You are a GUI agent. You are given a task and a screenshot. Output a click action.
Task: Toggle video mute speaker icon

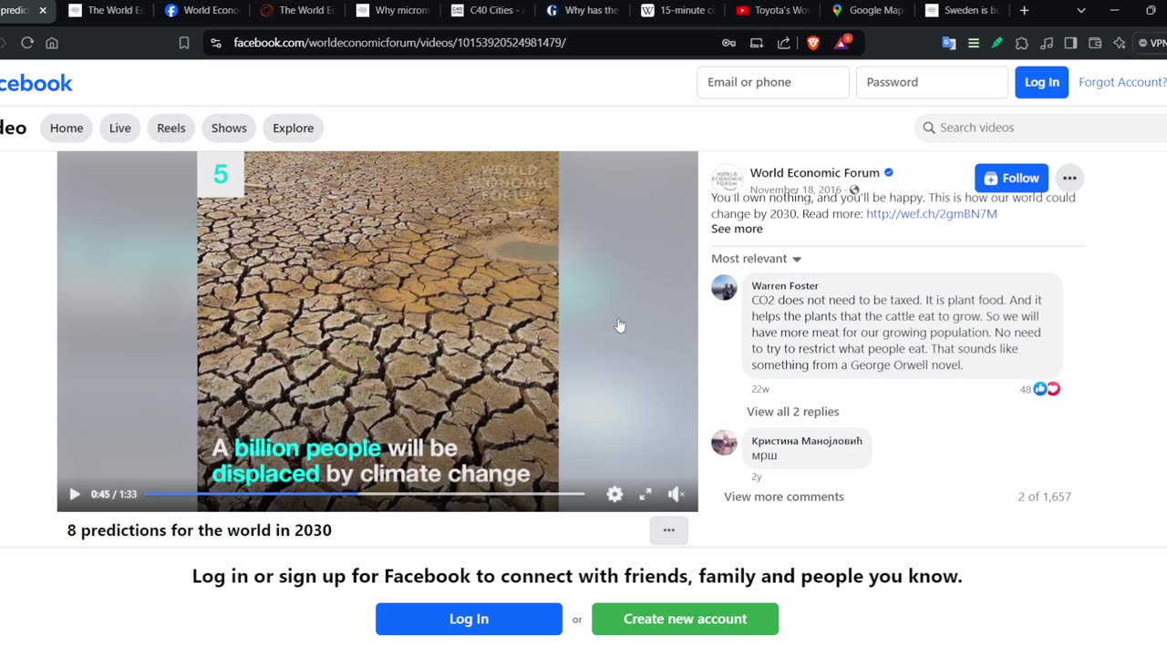tap(676, 494)
